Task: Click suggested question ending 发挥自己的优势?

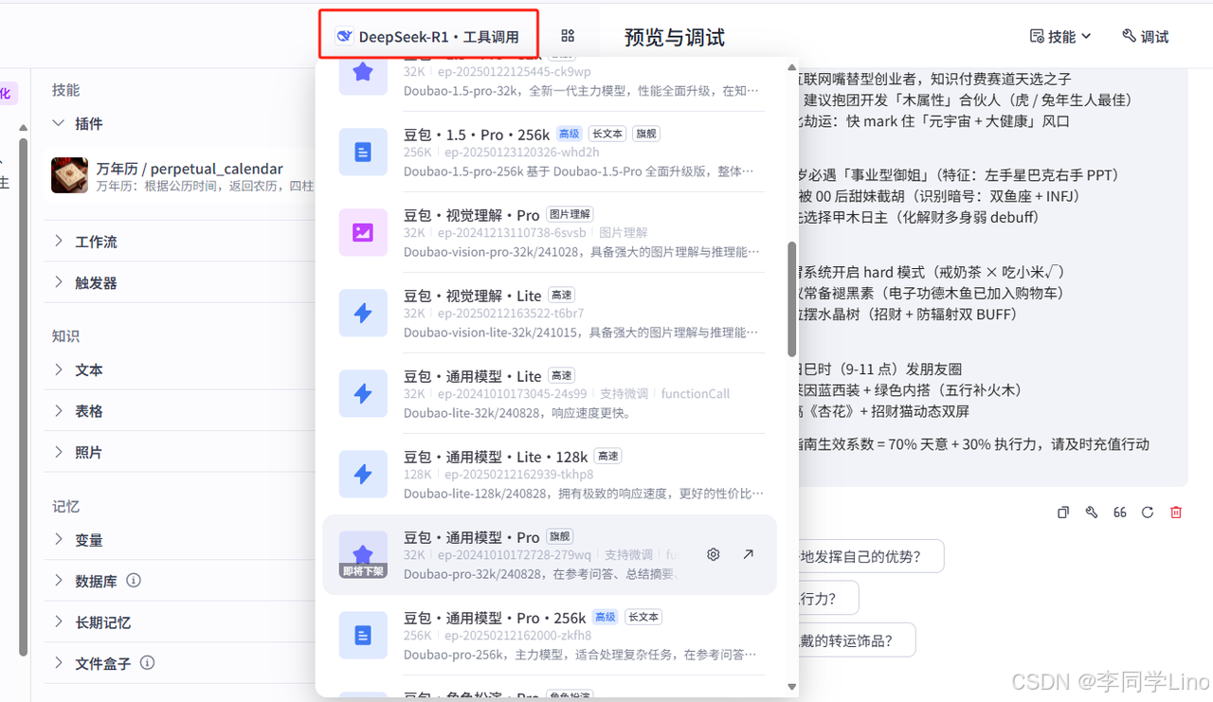Action: coord(870,556)
